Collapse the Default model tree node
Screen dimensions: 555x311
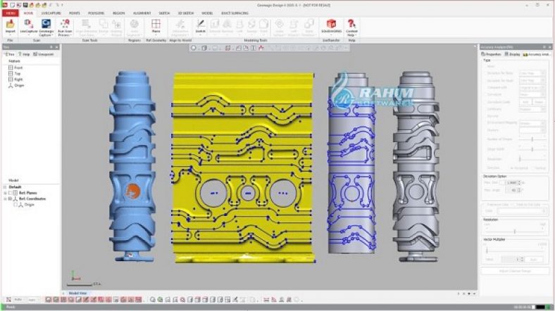tap(5, 188)
